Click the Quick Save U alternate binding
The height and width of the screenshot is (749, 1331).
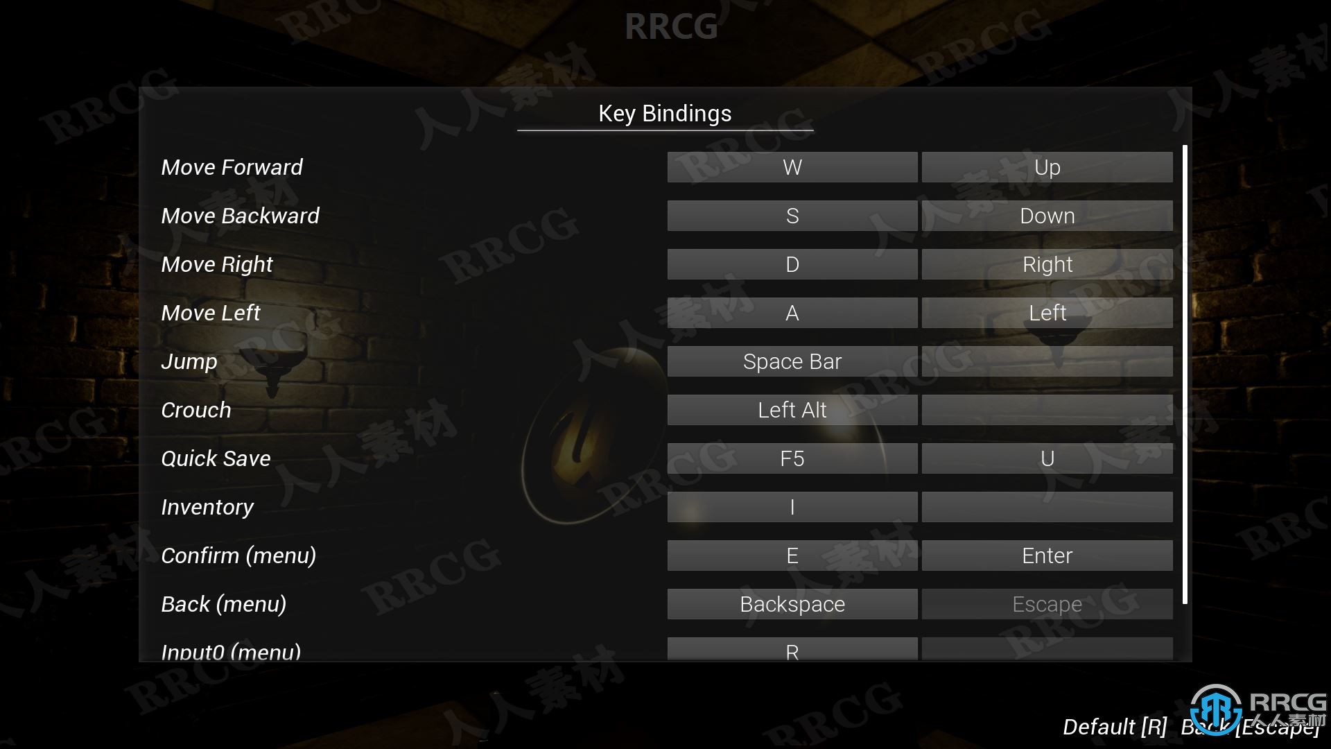pyautogui.click(x=1047, y=457)
